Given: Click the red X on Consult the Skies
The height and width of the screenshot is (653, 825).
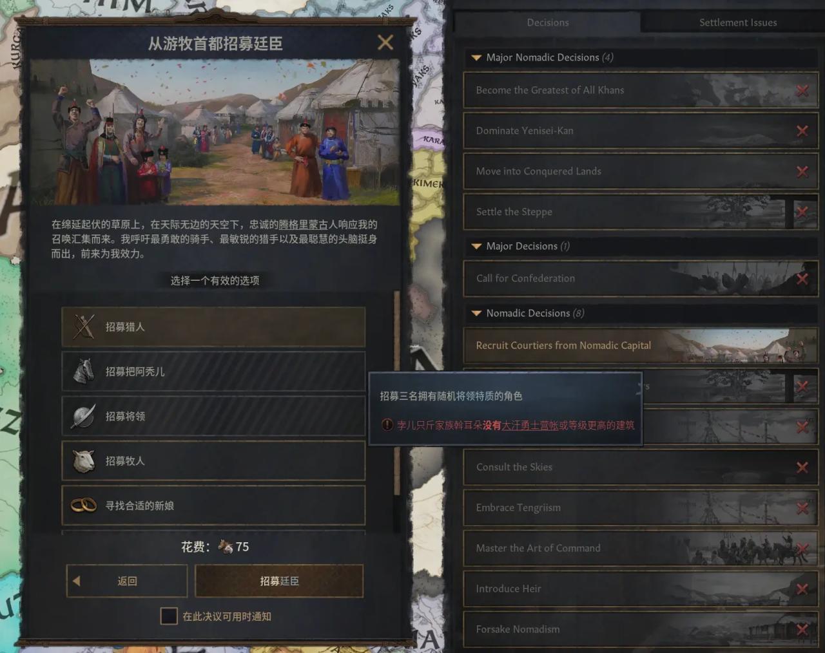Looking at the screenshot, I should (802, 468).
